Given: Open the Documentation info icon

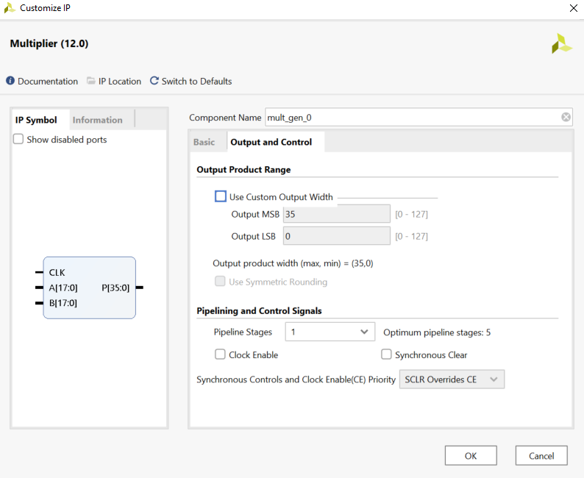Looking at the screenshot, I should pyautogui.click(x=10, y=81).
